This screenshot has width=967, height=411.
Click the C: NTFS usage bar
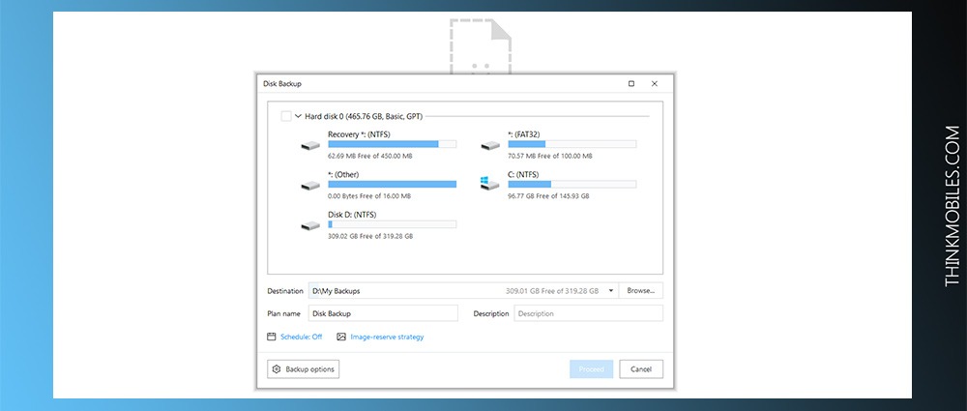571,184
